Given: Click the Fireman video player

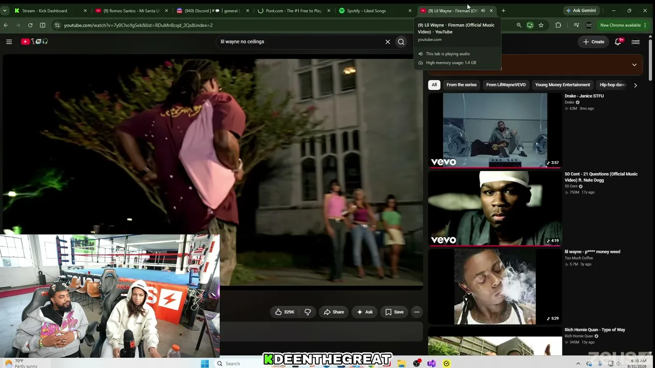Looking at the screenshot, I should (x=213, y=172).
